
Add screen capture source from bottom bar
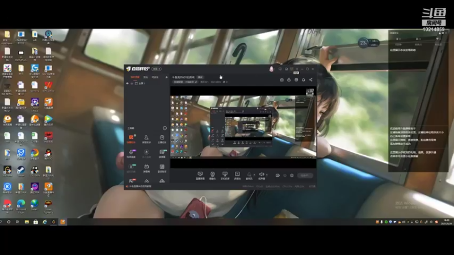click(x=200, y=176)
